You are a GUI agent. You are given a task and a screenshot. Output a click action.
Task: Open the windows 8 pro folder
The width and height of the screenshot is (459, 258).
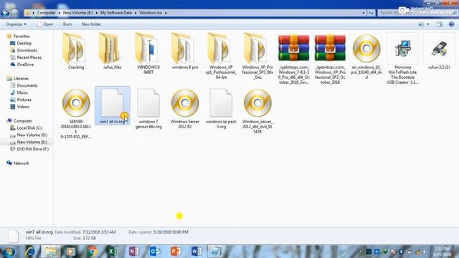tap(185, 51)
